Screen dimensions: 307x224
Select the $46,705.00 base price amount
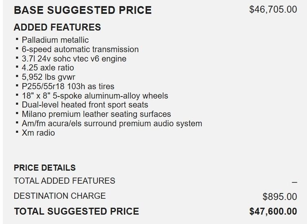(x=273, y=9)
